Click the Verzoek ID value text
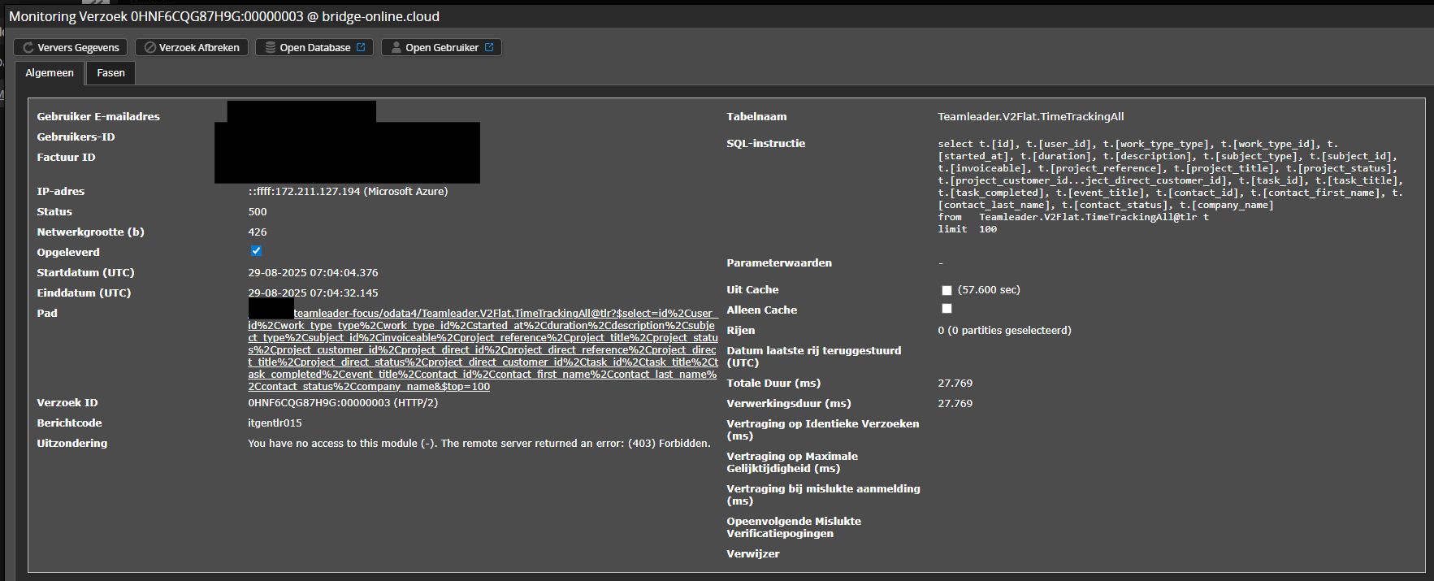This screenshot has height=581, width=1434. [x=342, y=403]
